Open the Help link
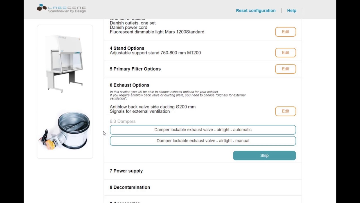 pos(292,10)
